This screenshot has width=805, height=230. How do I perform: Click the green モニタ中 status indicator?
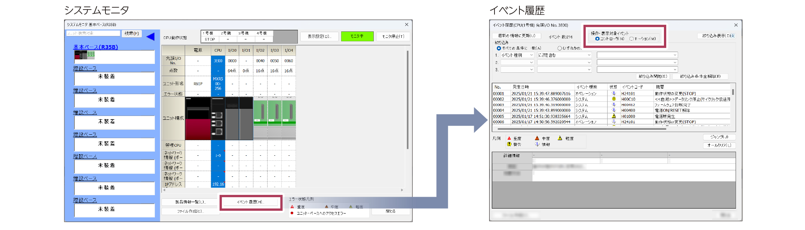[357, 36]
